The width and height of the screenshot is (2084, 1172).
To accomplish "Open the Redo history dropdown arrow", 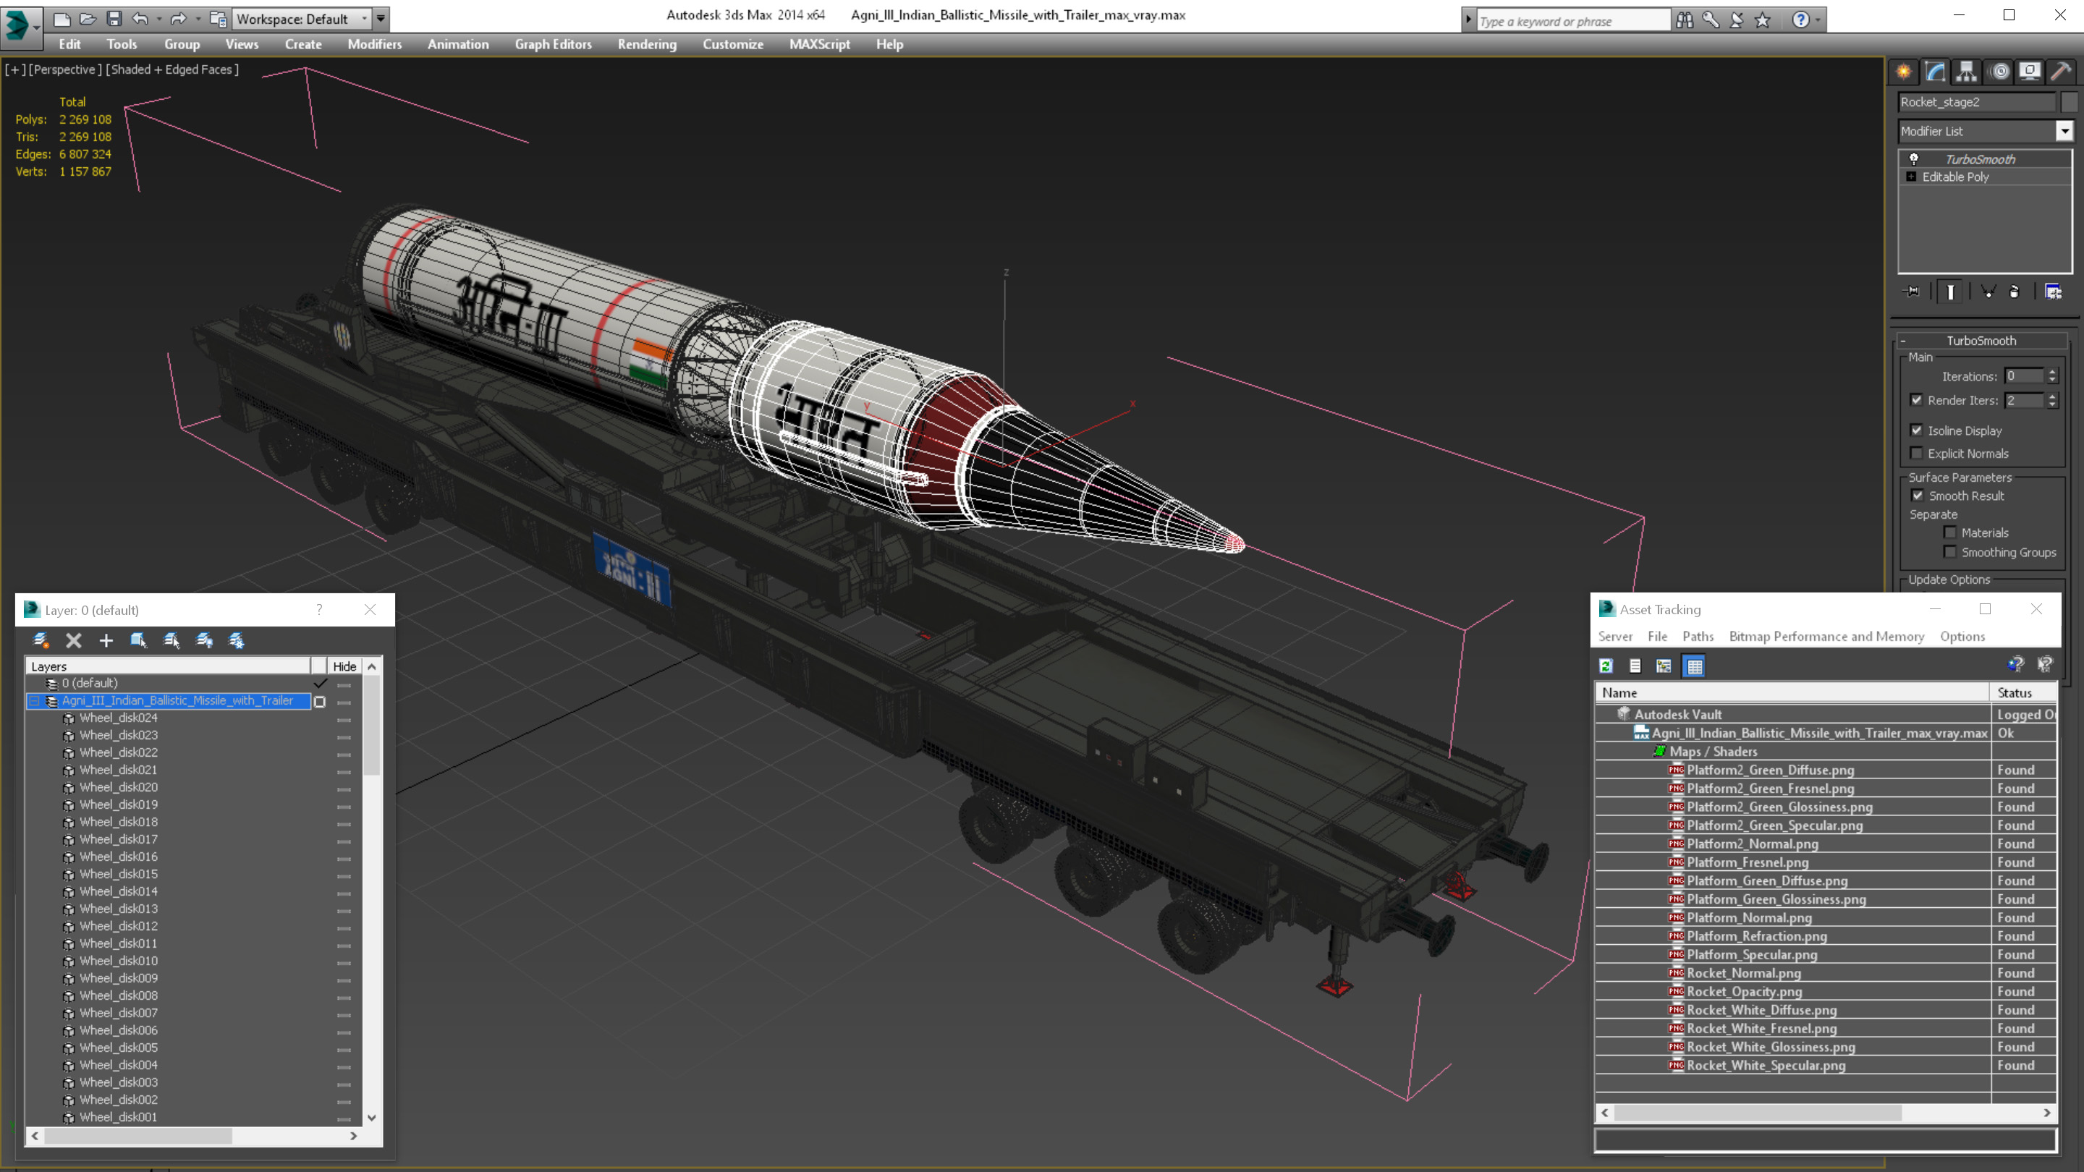I will [198, 19].
